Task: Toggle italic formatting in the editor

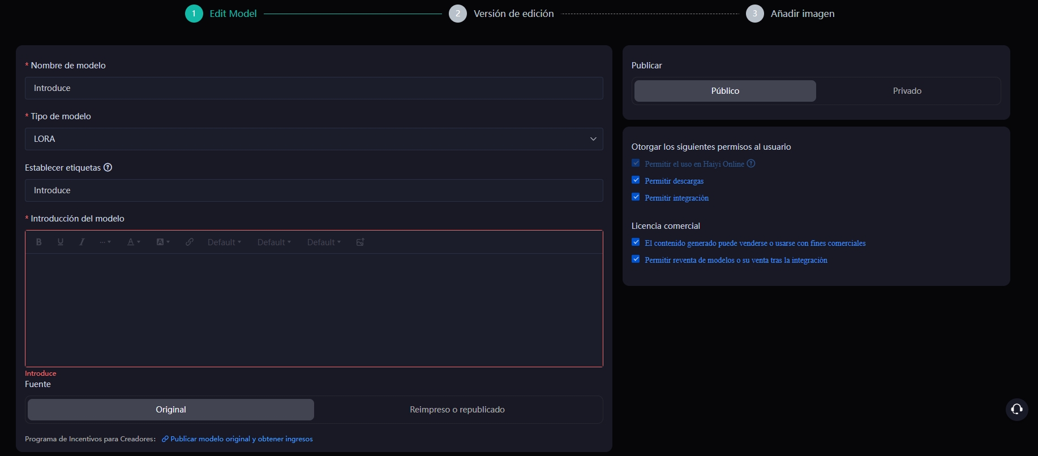Action: pyautogui.click(x=82, y=242)
